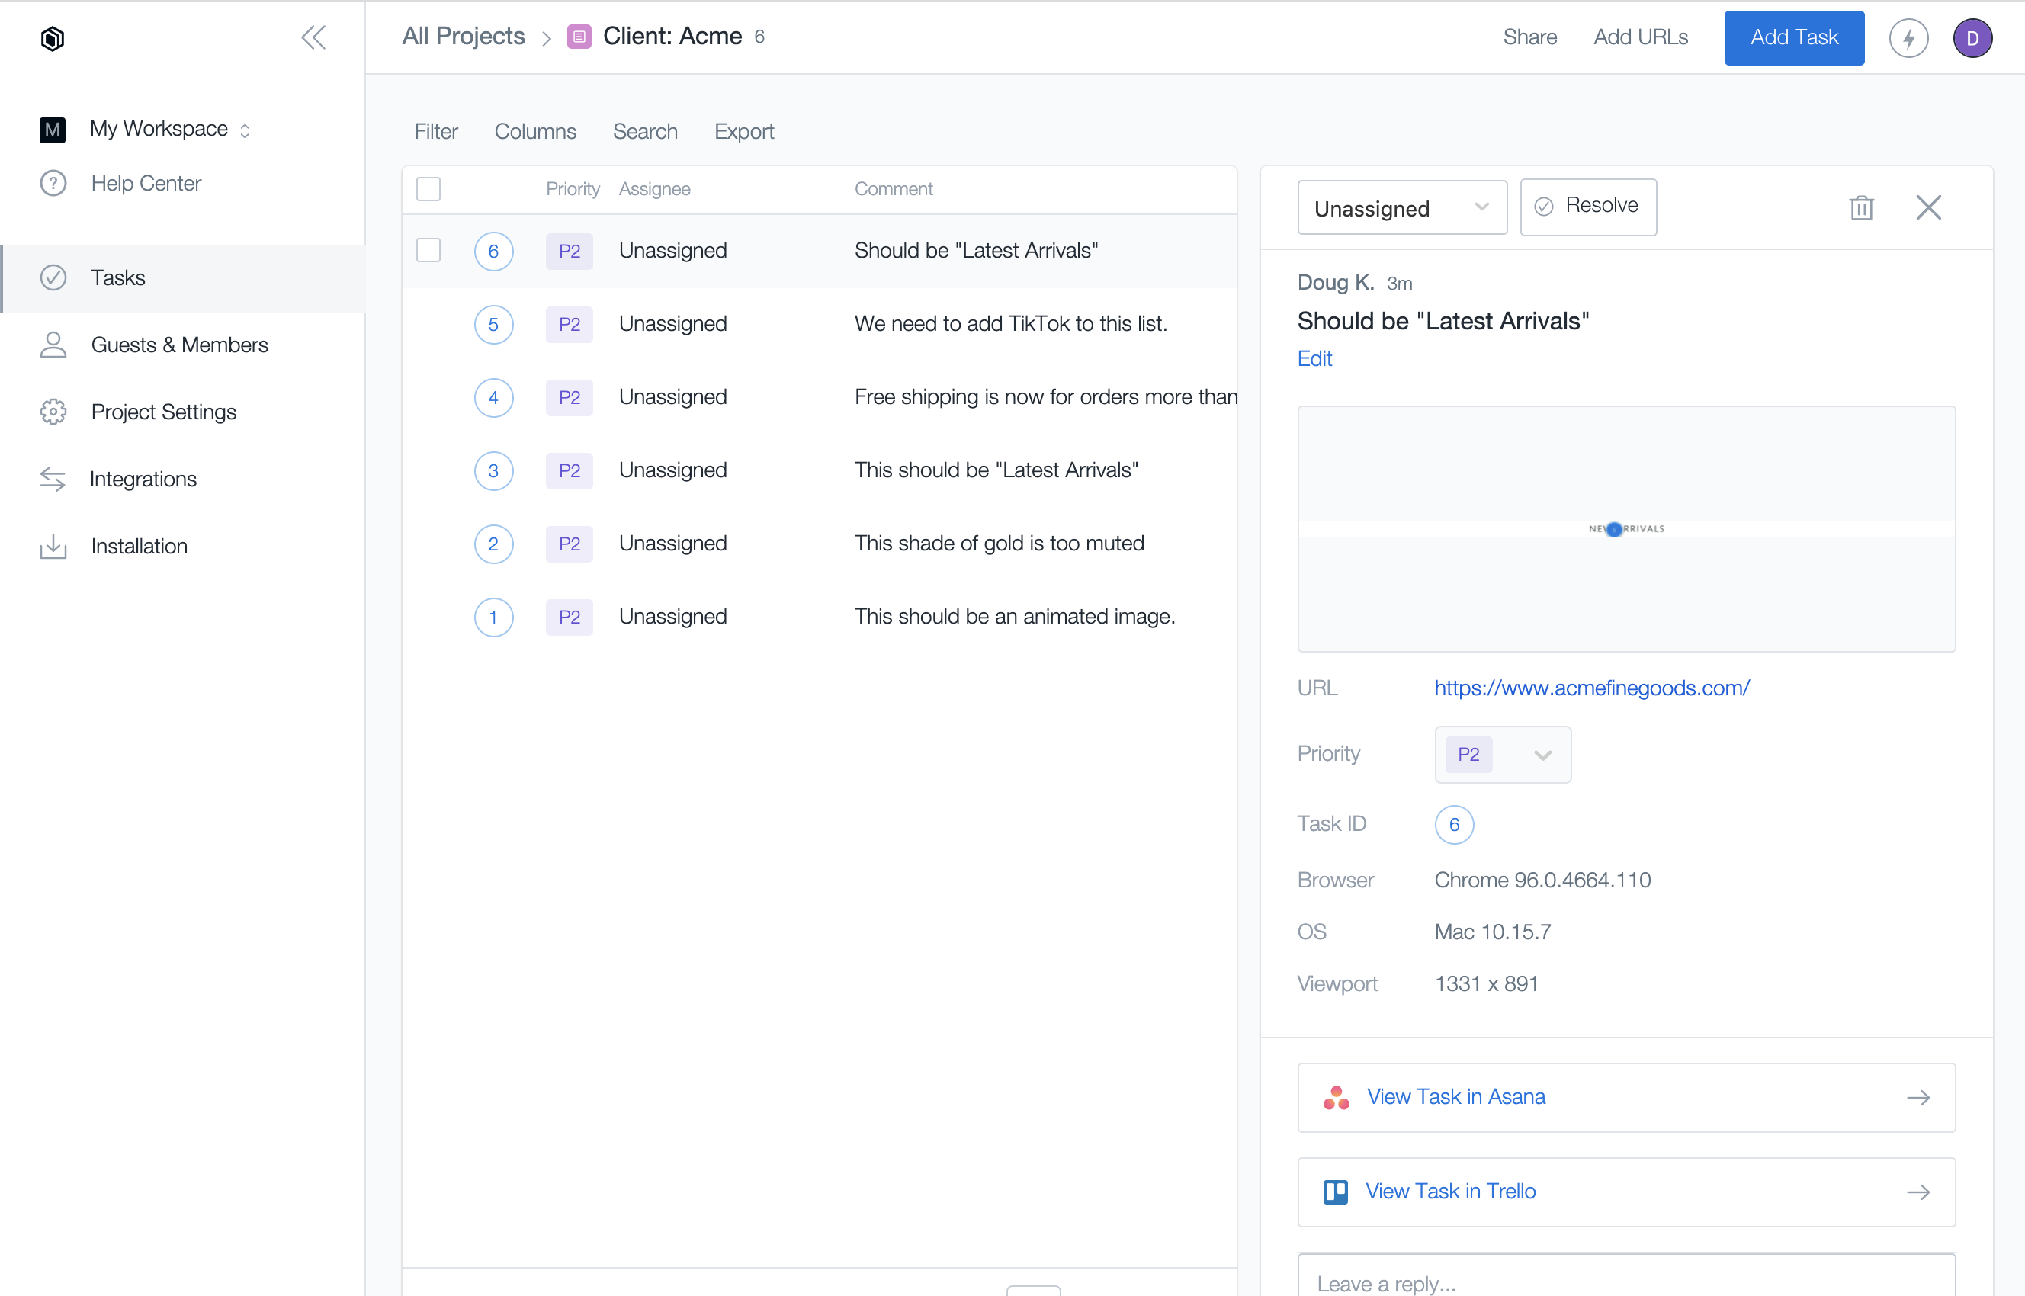Open the Unassigned assignee dropdown
The image size is (2025, 1296).
[x=1401, y=208]
